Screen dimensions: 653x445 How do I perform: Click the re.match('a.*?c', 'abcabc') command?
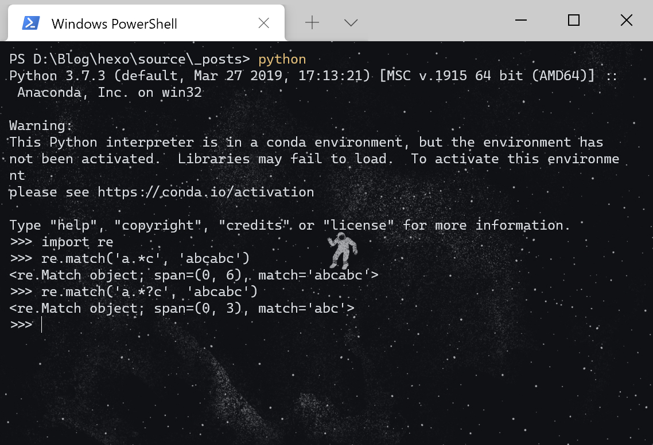[x=150, y=292]
